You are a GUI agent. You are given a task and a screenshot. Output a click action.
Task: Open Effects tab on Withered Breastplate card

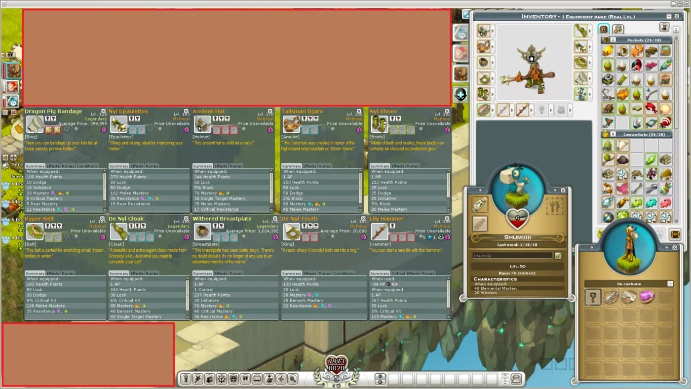point(221,273)
